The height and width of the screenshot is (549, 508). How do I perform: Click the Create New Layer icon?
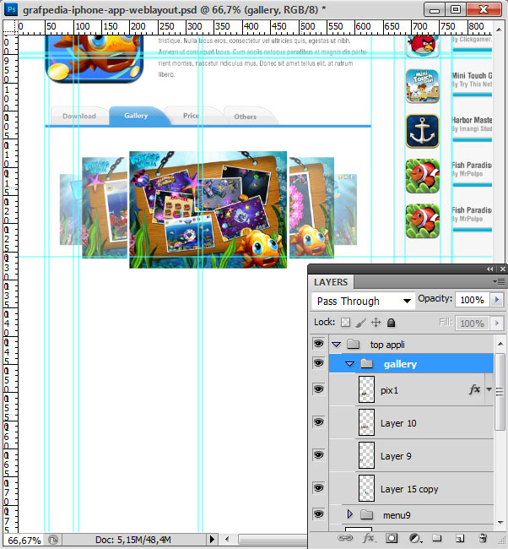(x=460, y=538)
